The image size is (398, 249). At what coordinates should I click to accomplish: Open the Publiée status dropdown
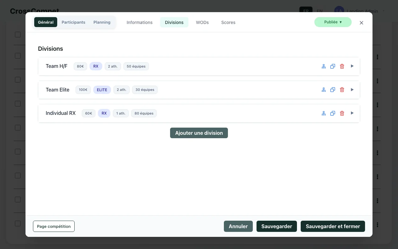(x=333, y=22)
